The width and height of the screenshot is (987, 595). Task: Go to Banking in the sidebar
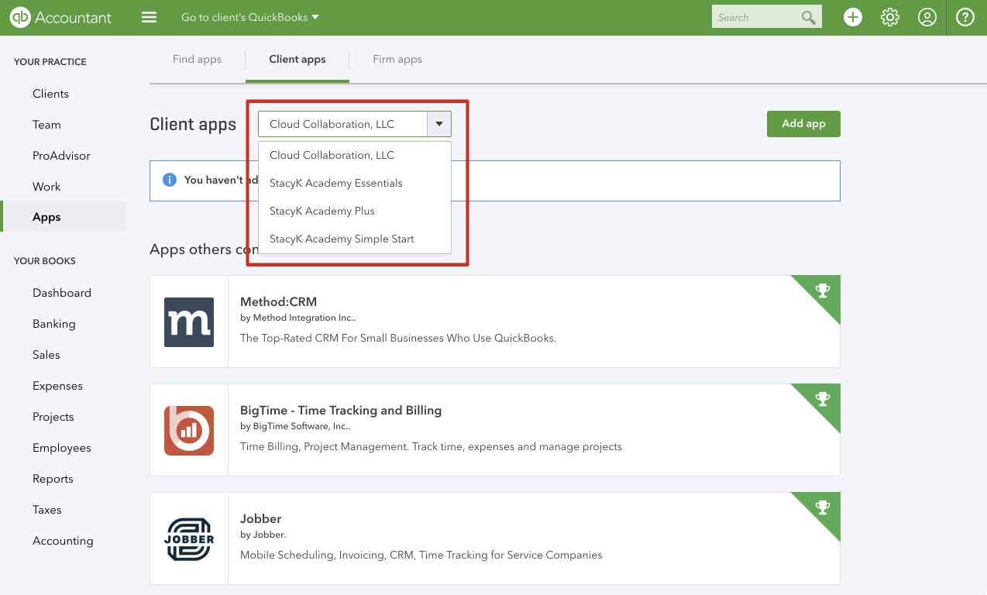[x=54, y=324]
